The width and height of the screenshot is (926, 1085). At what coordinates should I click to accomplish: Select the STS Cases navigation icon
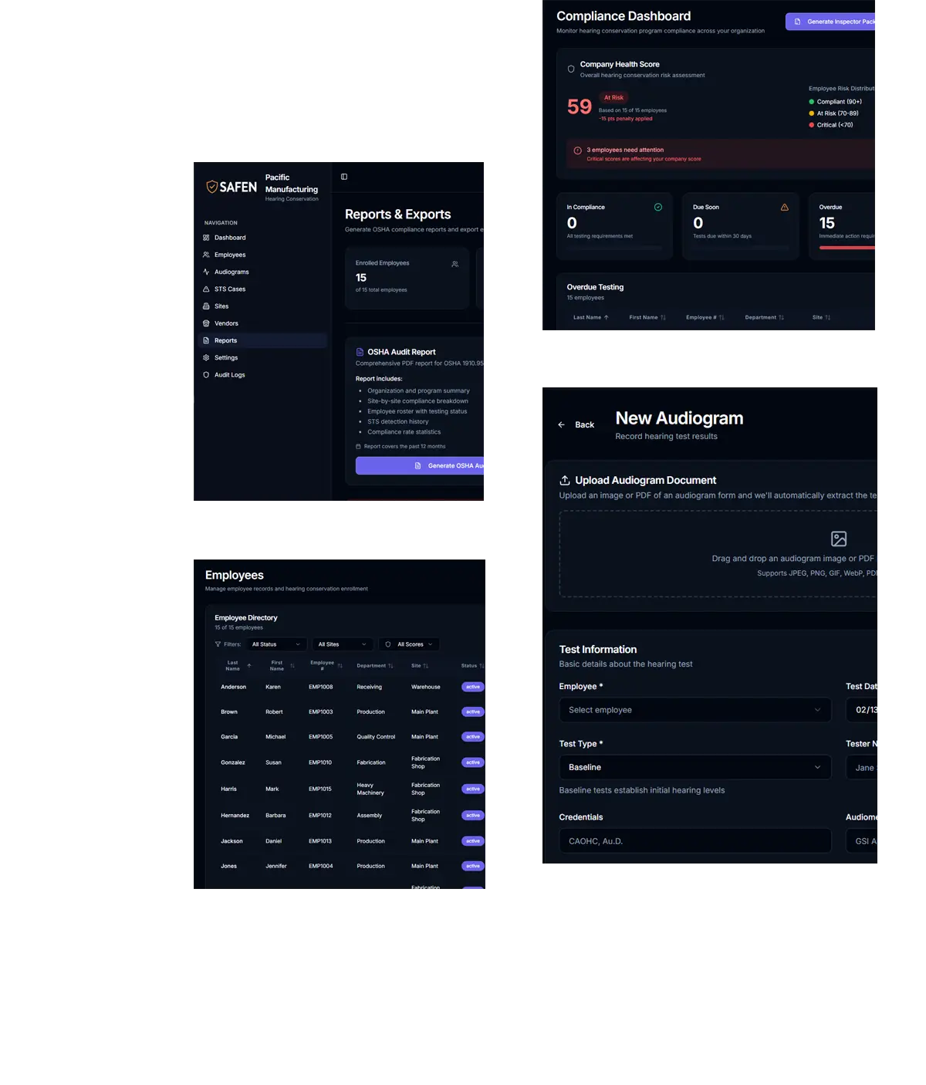coord(206,289)
